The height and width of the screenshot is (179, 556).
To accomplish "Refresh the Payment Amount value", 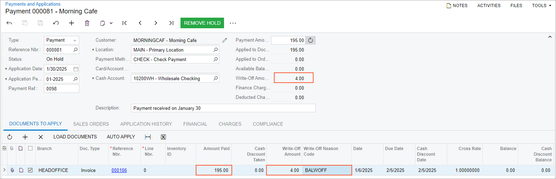I will click(x=310, y=40).
